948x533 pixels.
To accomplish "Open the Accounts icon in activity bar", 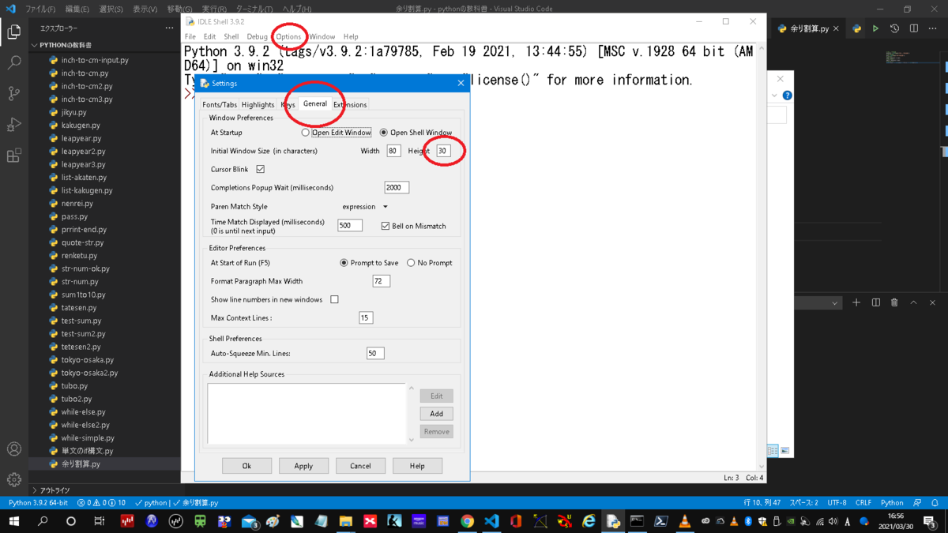I will point(14,449).
